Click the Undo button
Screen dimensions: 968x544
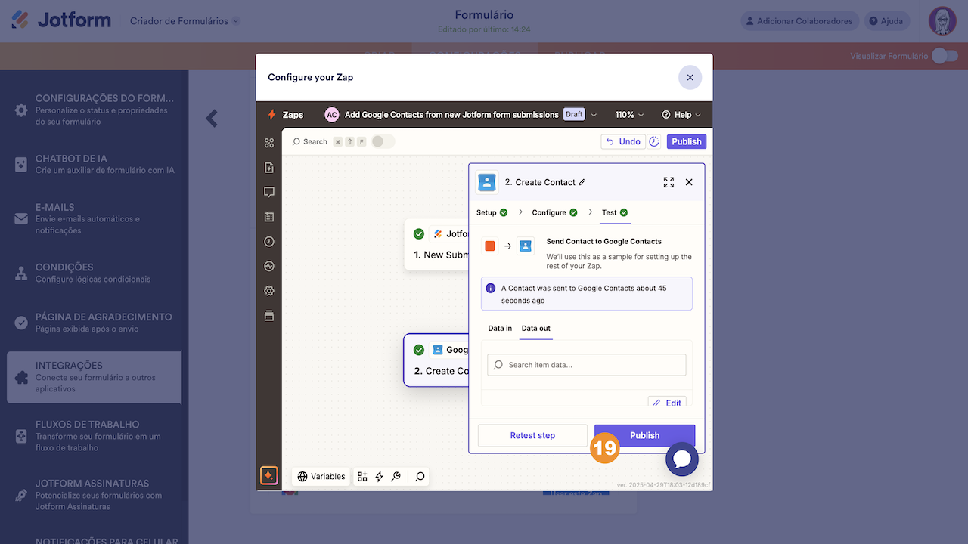click(623, 141)
